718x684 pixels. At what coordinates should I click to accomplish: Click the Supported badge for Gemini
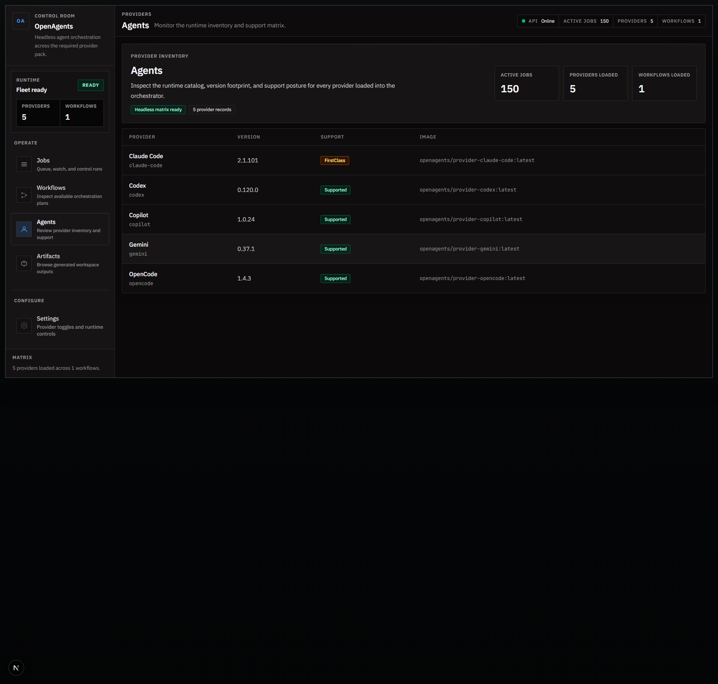click(335, 249)
